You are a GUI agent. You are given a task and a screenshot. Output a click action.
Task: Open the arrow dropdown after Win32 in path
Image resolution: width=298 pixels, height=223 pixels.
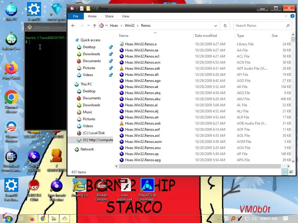pyautogui.click(x=138, y=26)
